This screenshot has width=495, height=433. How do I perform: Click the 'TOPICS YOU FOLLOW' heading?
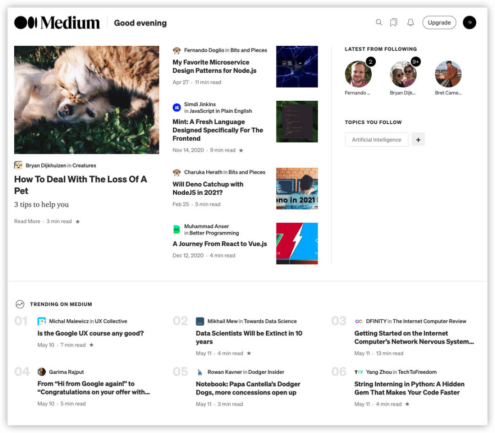coord(373,122)
